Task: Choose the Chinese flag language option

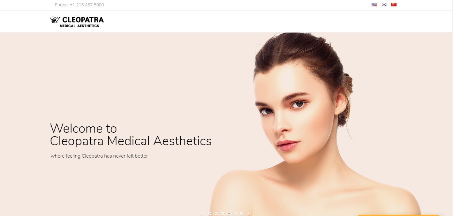Action: 394,4
